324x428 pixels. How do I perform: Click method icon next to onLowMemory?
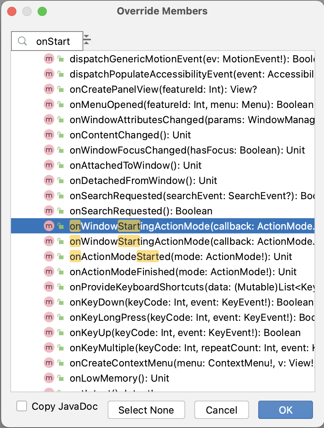49,378
